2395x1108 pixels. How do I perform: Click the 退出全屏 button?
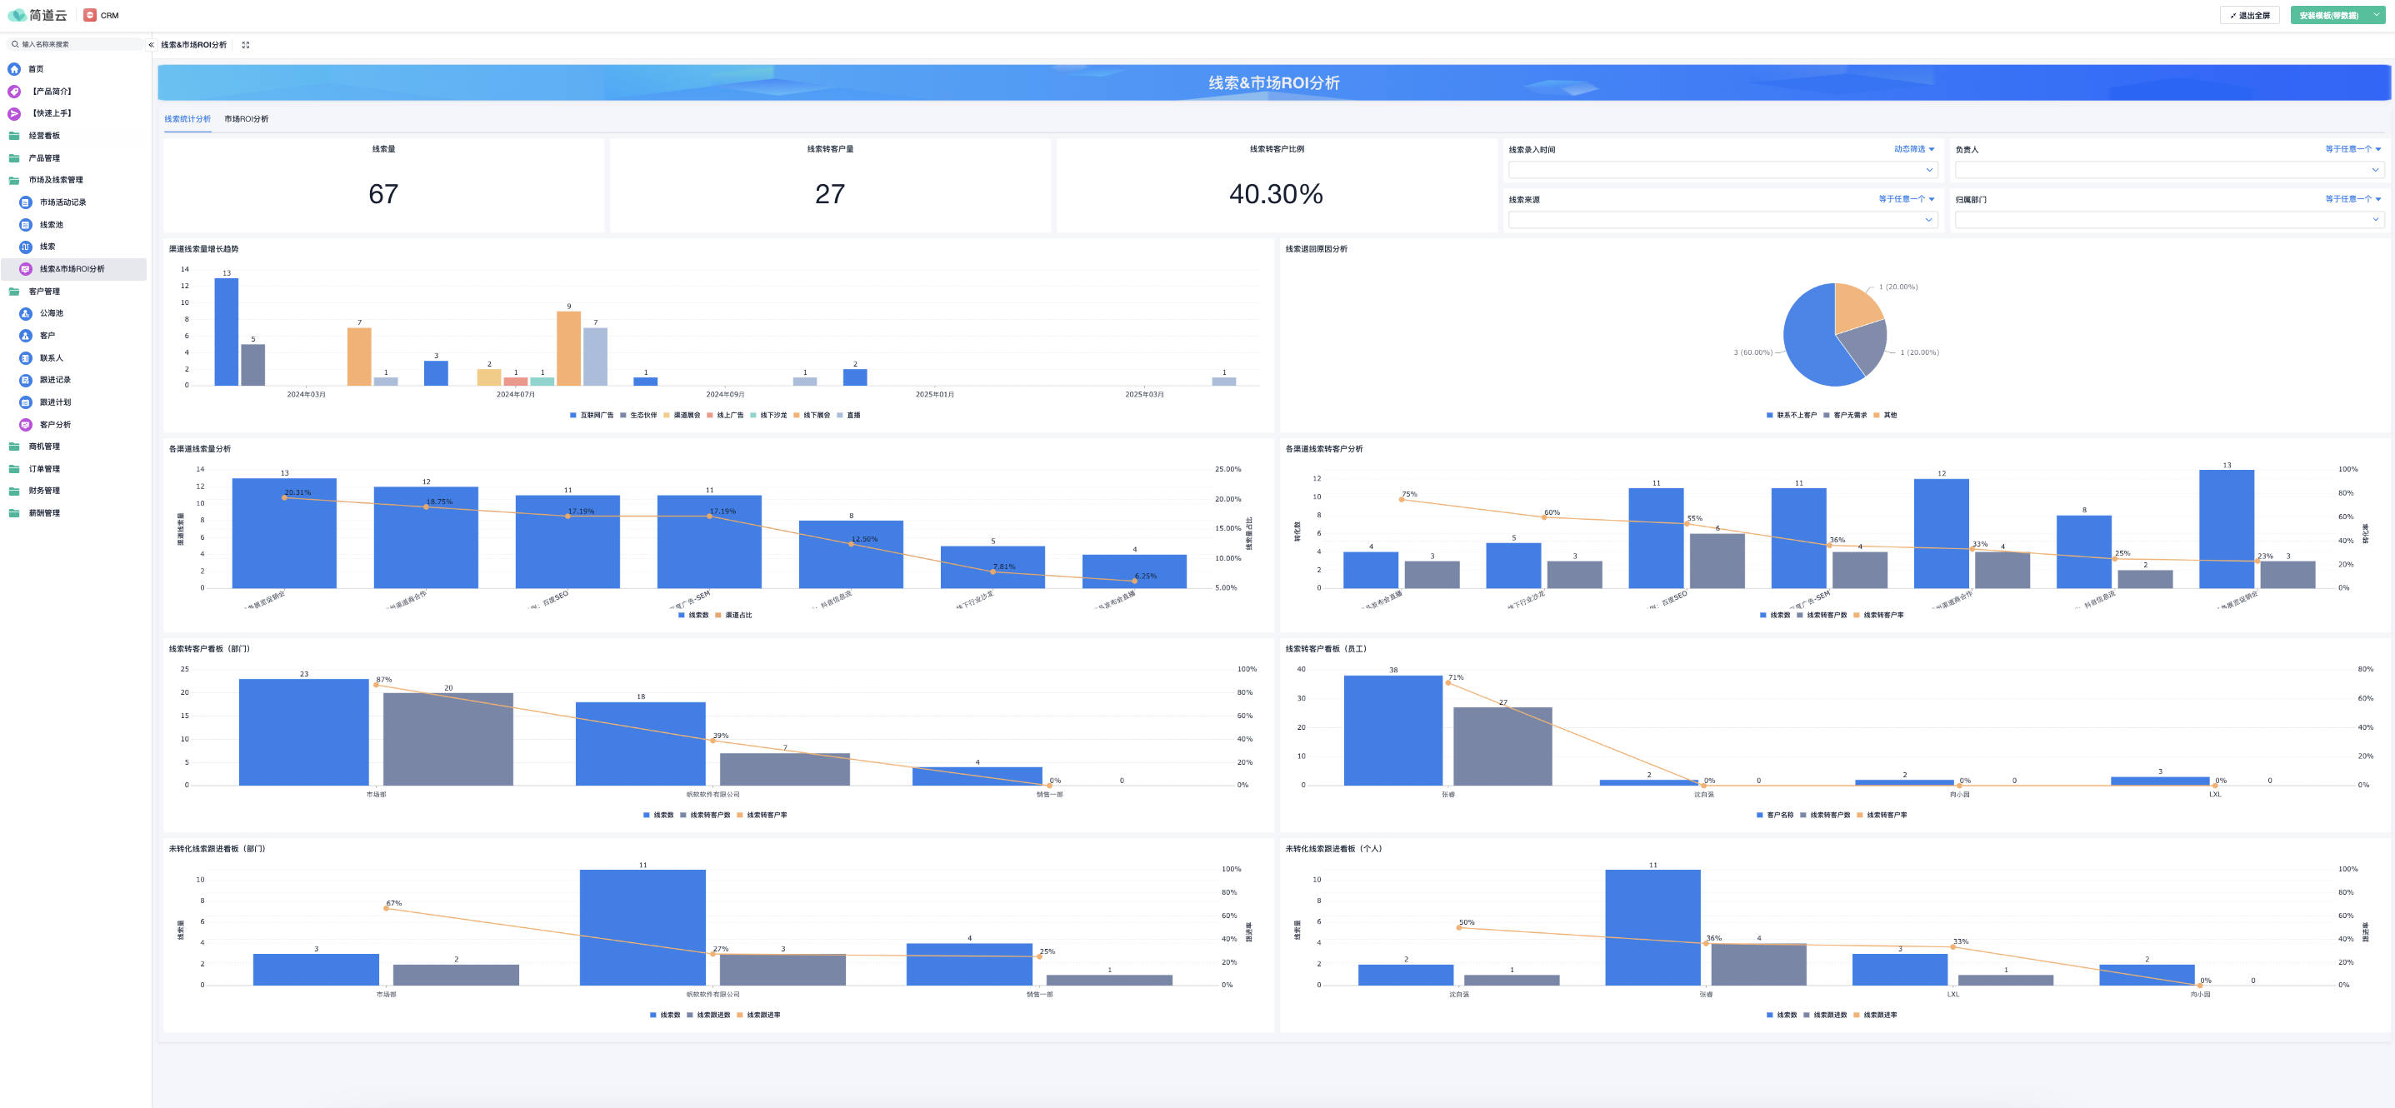click(x=2249, y=15)
